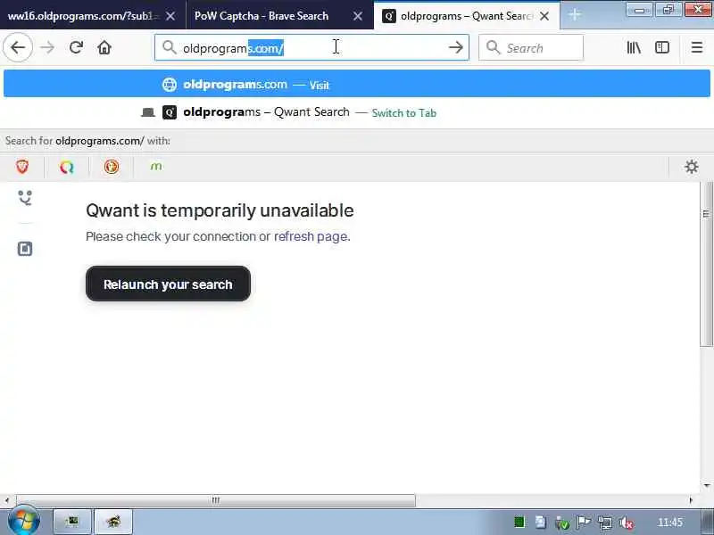Click the taskbar clock showing 11:45
Screen dimensions: 714x535
pyautogui.click(x=670, y=523)
